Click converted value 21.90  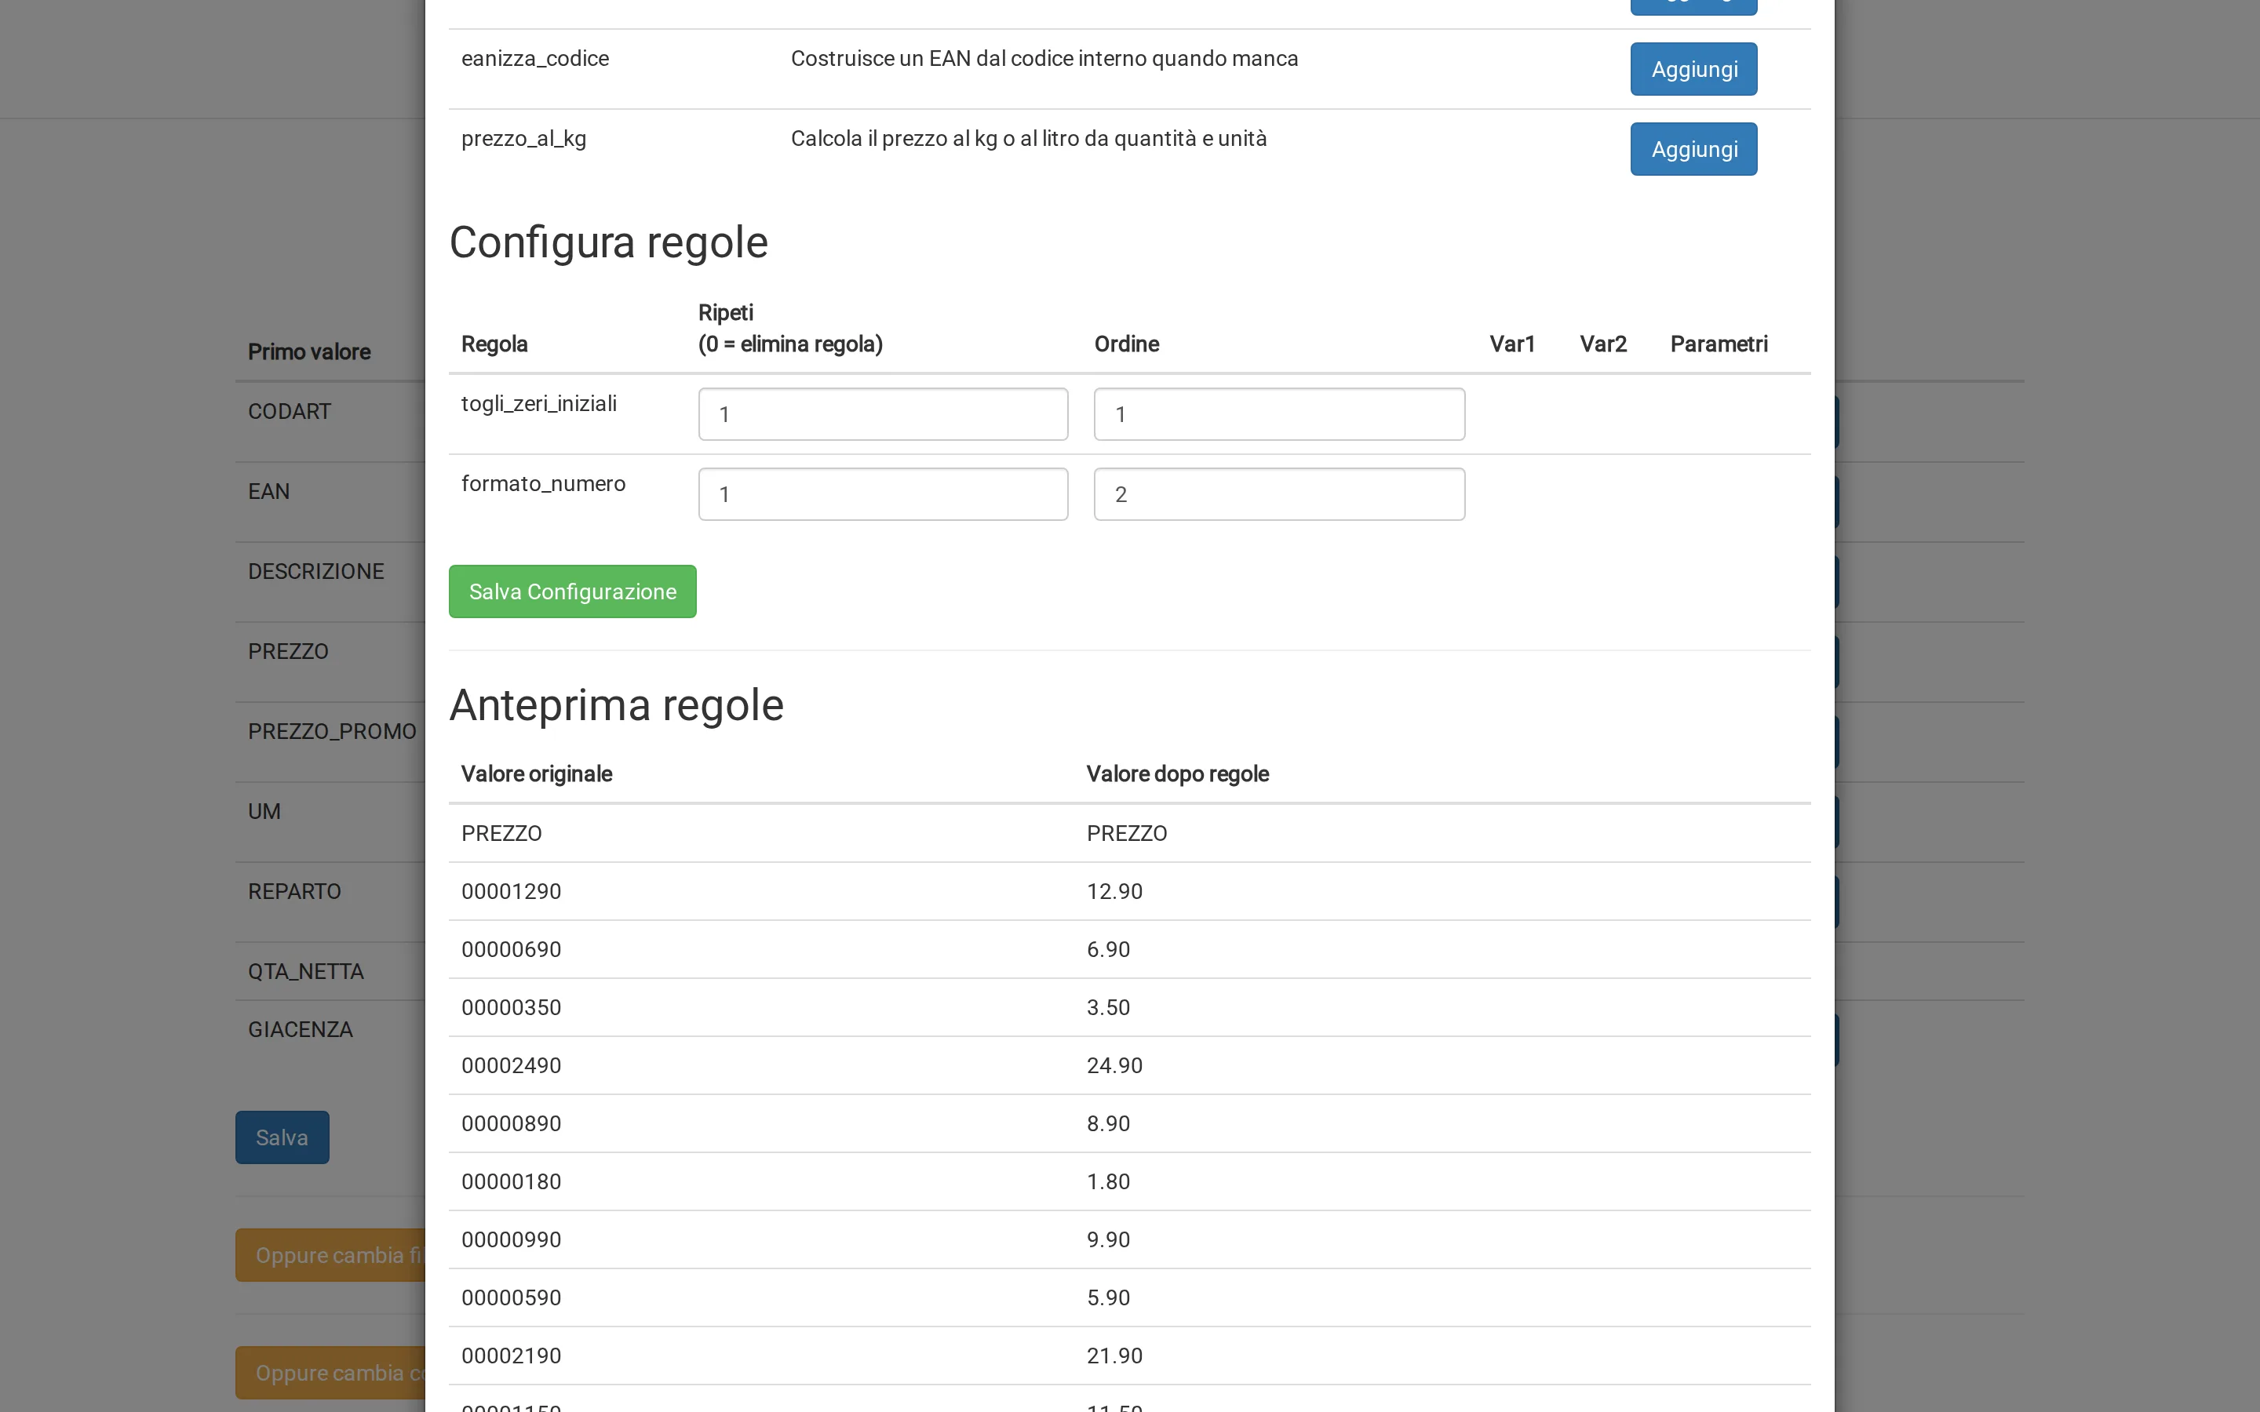tap(1114, 1355)
